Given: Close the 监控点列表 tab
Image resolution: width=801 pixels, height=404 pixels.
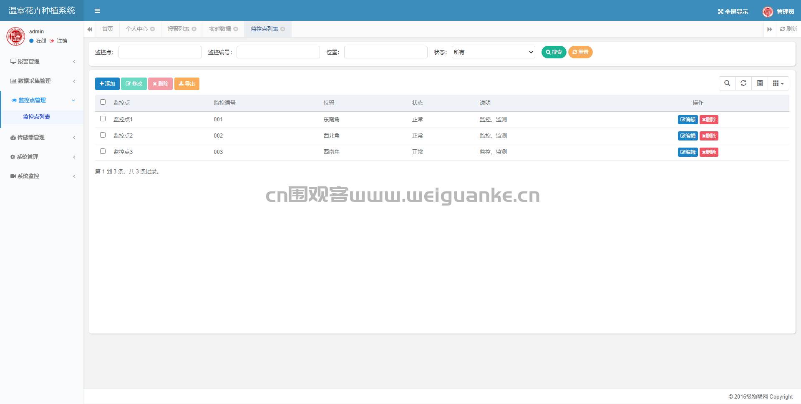Looking at the screenshot, I should [283, 29].
